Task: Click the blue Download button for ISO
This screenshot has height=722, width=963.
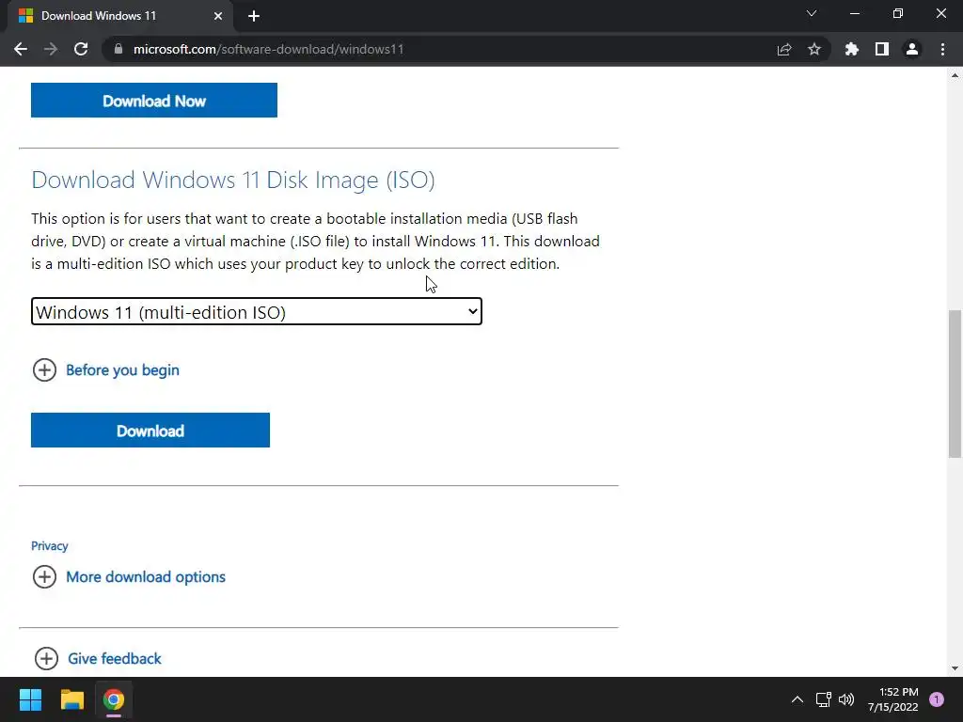Action: pos(150,431)
